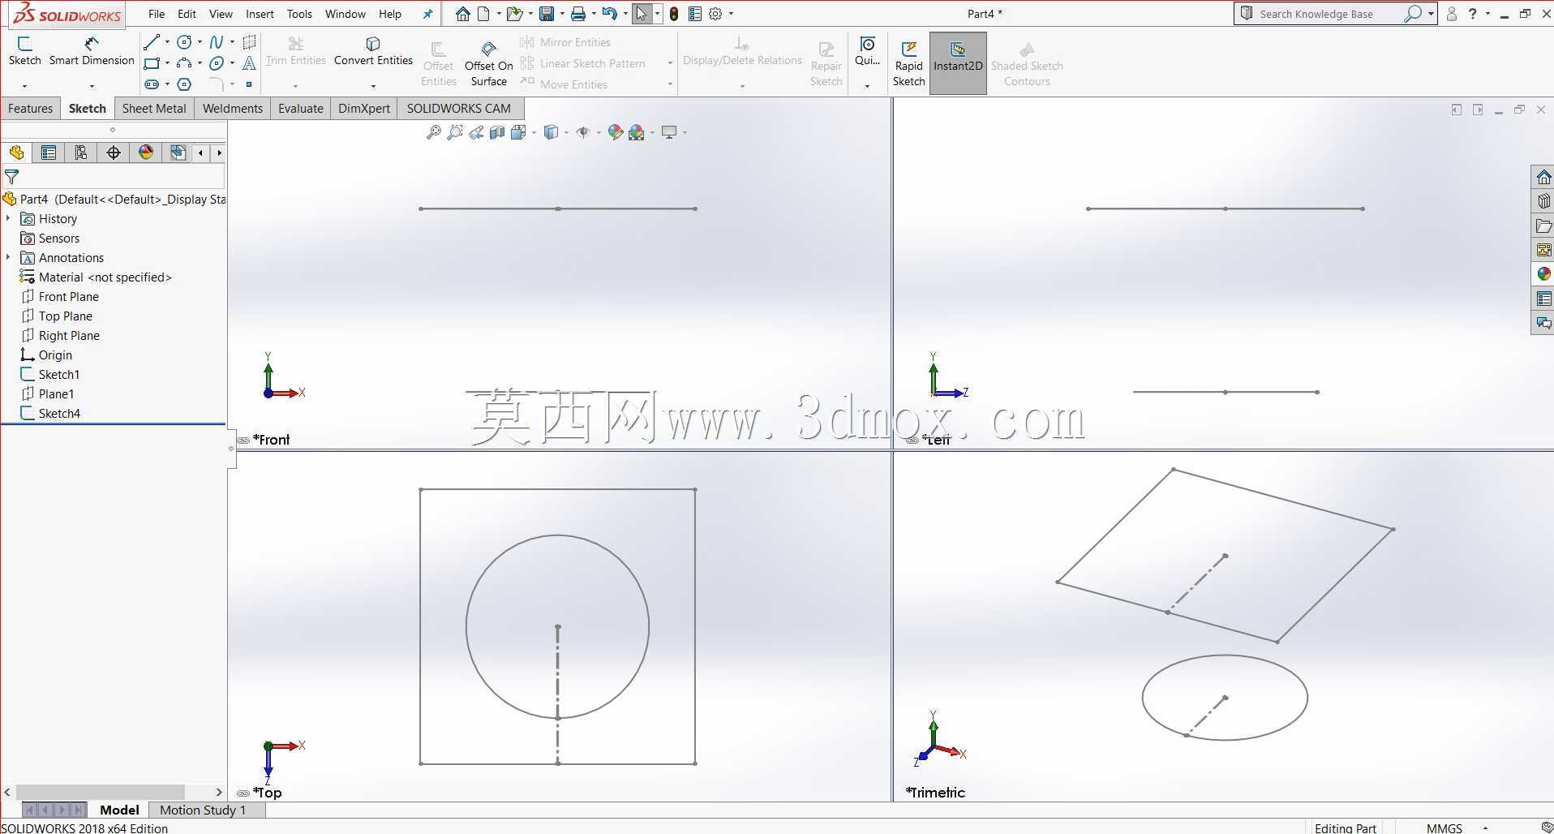The image size is (1554, 834).
Task: Open the Search Knowledge Base dropdown arrow
Action: [x=1431, y=14]
